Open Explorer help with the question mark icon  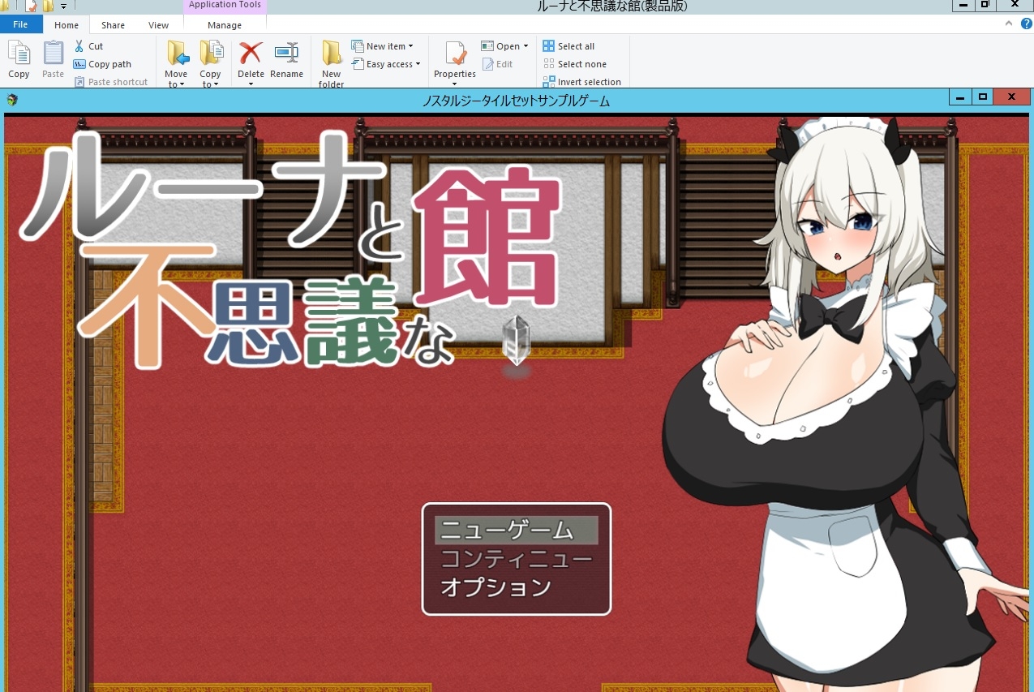(x=1027, y=24)
